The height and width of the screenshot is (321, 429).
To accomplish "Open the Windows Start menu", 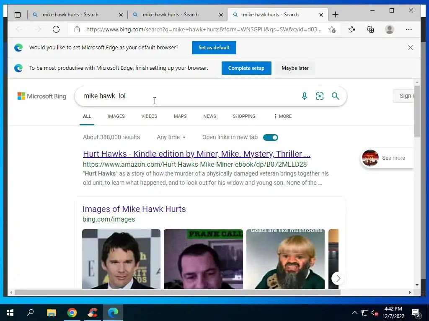I will tap(10, 313).
